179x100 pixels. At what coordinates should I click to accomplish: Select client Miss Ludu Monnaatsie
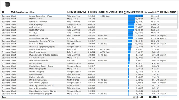tap(39, 61)
